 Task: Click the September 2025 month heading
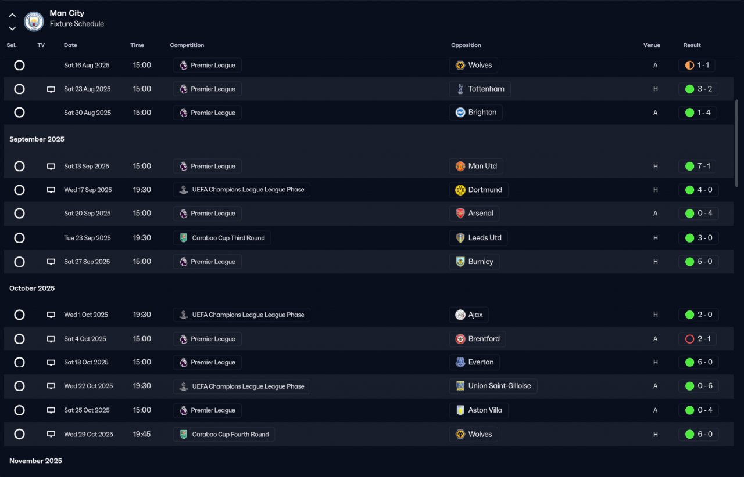pyautogui.click(x=37, y=139)
